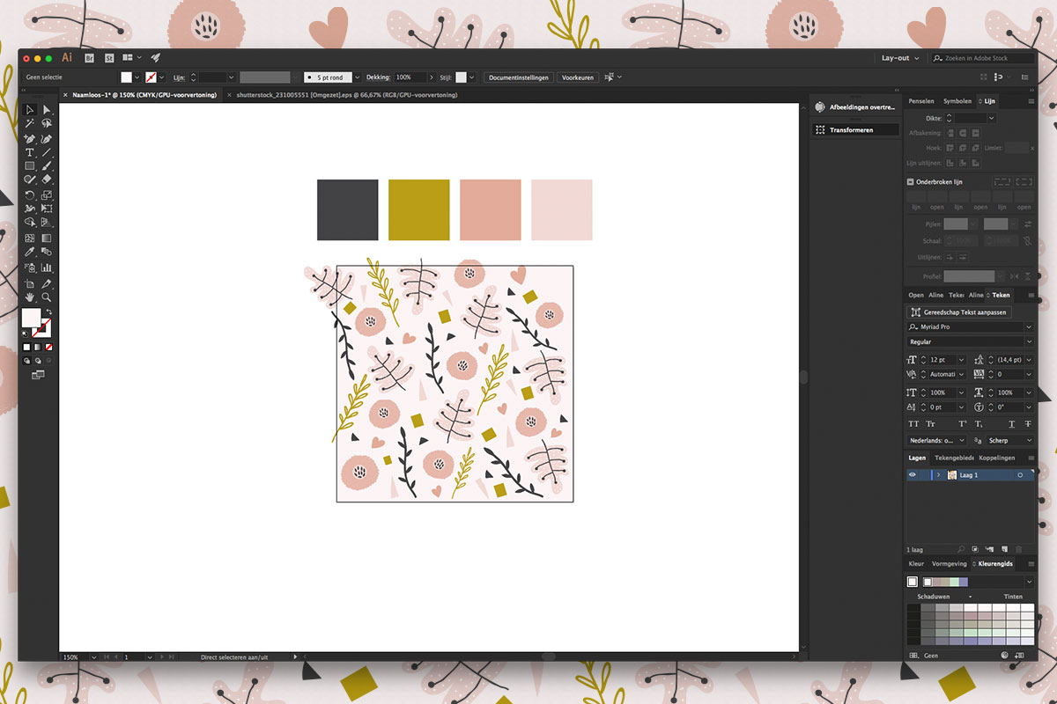Open the Dikte stroke weight dropdown
Viewport: 1057px width, 704px height.
click(990, 117)
